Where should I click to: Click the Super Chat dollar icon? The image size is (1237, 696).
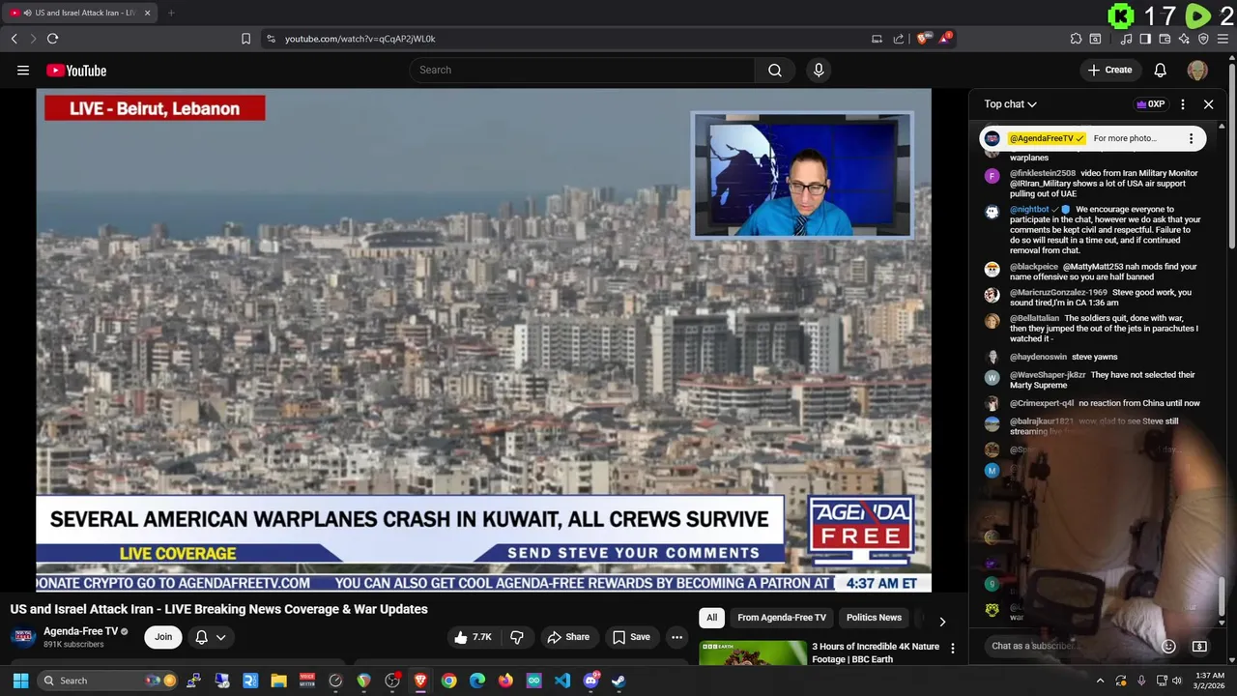1199,646
